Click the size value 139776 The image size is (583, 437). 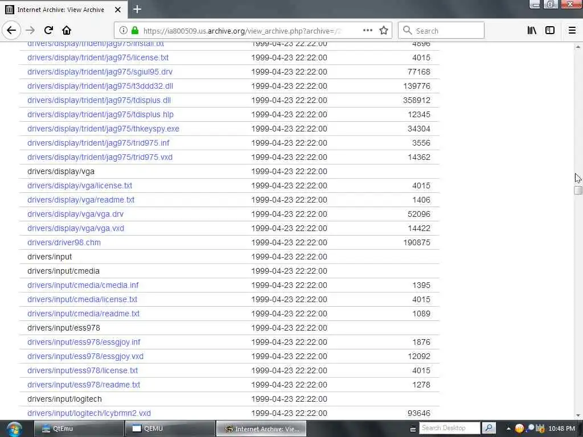coord(416,86)
